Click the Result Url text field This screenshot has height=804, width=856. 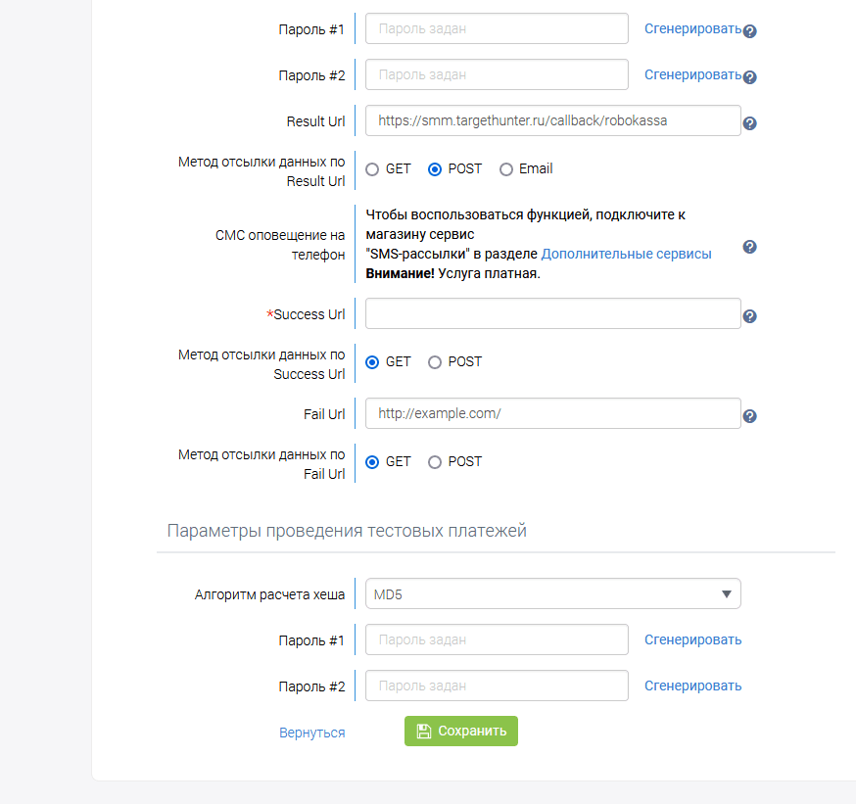[552, 120]
